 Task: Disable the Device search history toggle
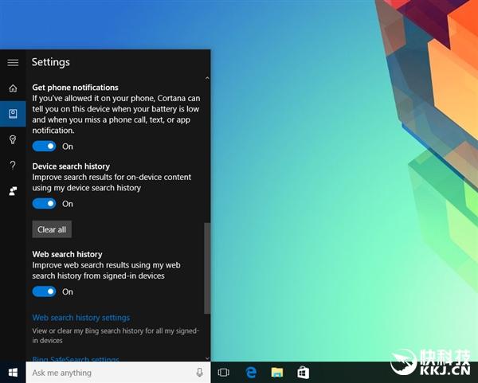pos(45,204)
